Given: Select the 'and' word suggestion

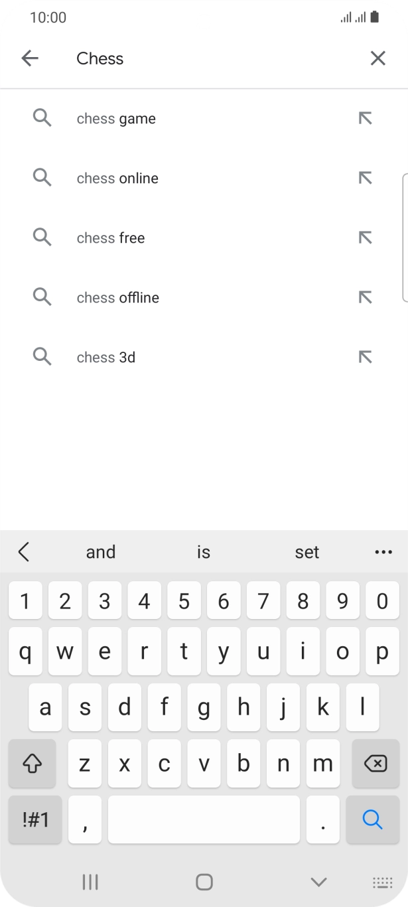Looking at the screenshot, I should (101, 551).
